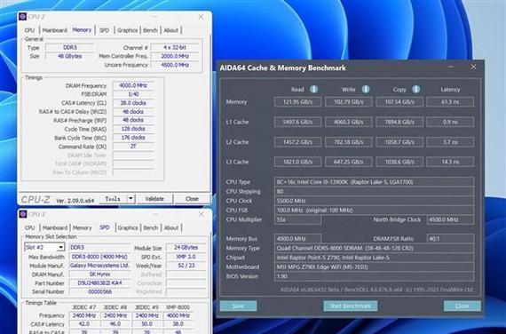Click the Start Benchmark button in AIDA64
The width and height of the screenshot is (506, 334).
point(351,306)
